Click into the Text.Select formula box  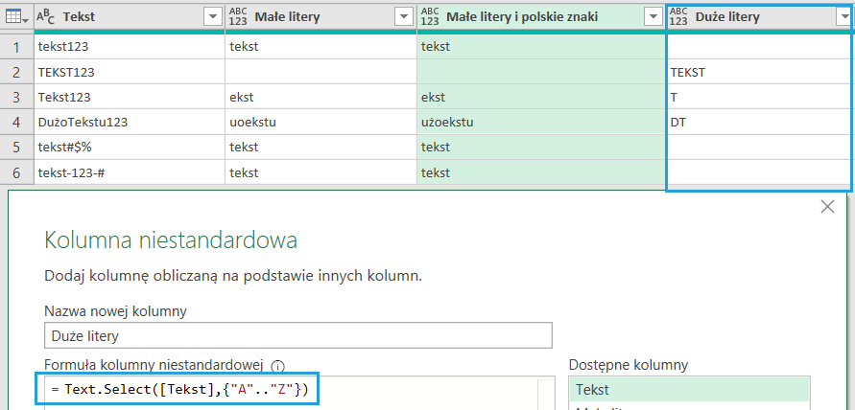(x=288, y=390)
